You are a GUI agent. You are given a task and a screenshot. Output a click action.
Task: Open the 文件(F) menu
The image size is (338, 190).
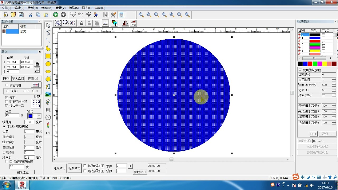click(6, 8)
